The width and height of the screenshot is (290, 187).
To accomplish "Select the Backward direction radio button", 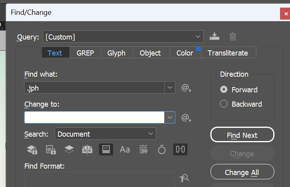I will point(224,104).
